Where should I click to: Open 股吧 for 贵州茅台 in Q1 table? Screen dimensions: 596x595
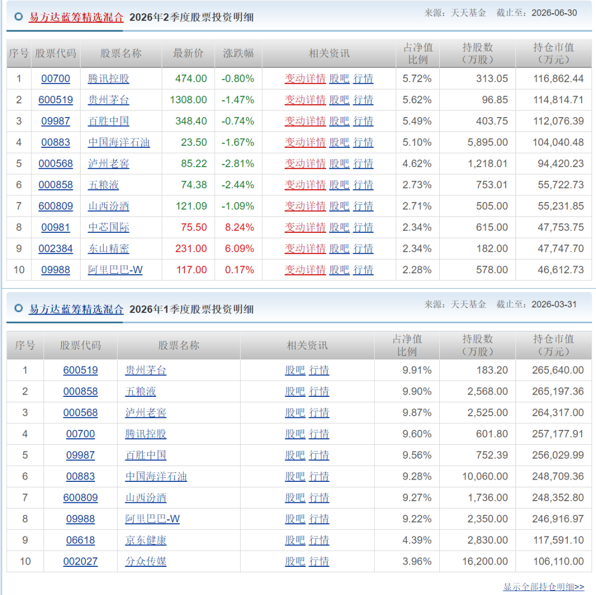click(295, 370)
